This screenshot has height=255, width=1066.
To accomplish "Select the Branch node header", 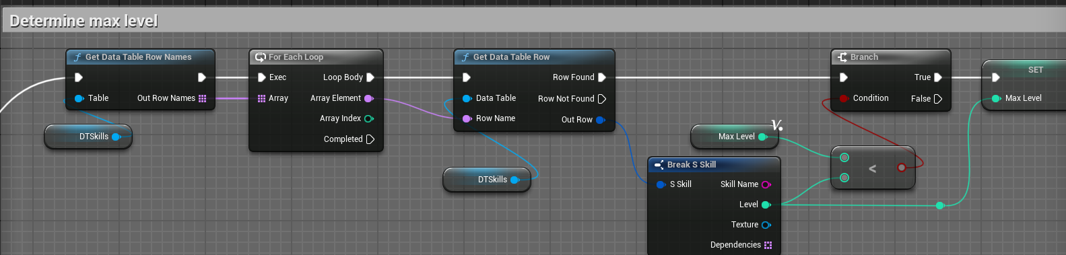I will [x=891, y=57].
